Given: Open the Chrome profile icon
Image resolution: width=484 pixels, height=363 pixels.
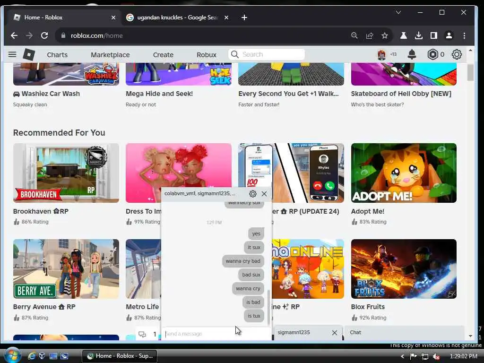Looking at the screenshot, I should [x=449, y=35].
